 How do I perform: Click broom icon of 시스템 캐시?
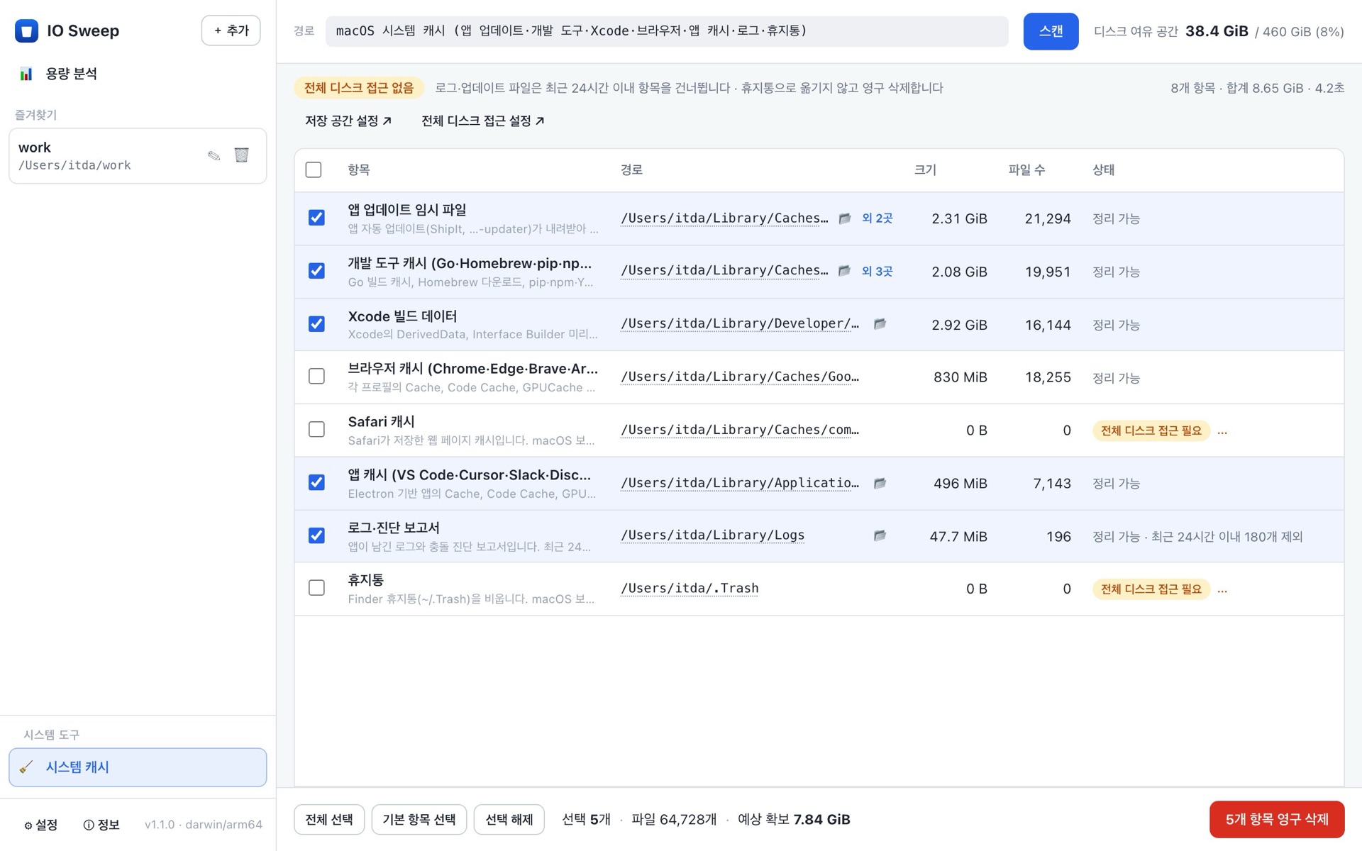point(26,767)
